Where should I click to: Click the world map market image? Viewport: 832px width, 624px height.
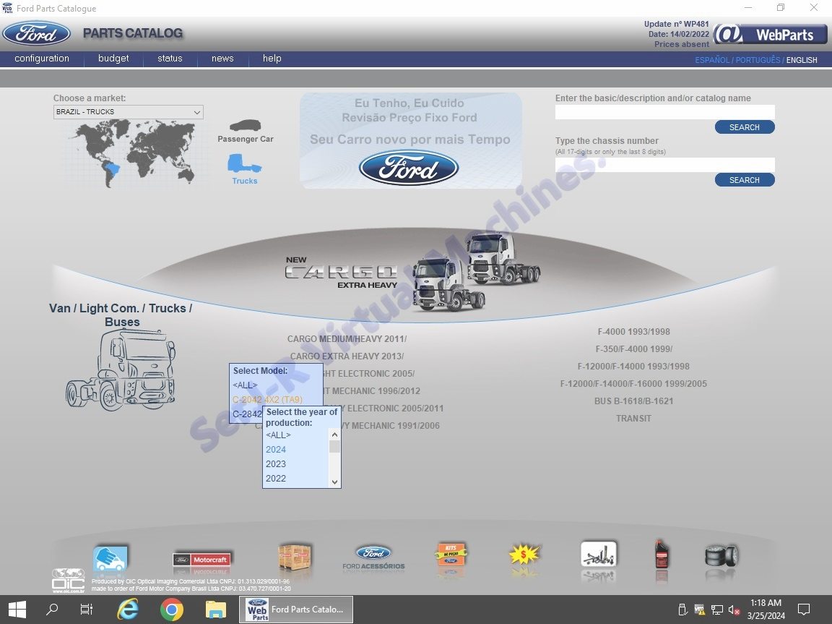(x=133, y=153)
